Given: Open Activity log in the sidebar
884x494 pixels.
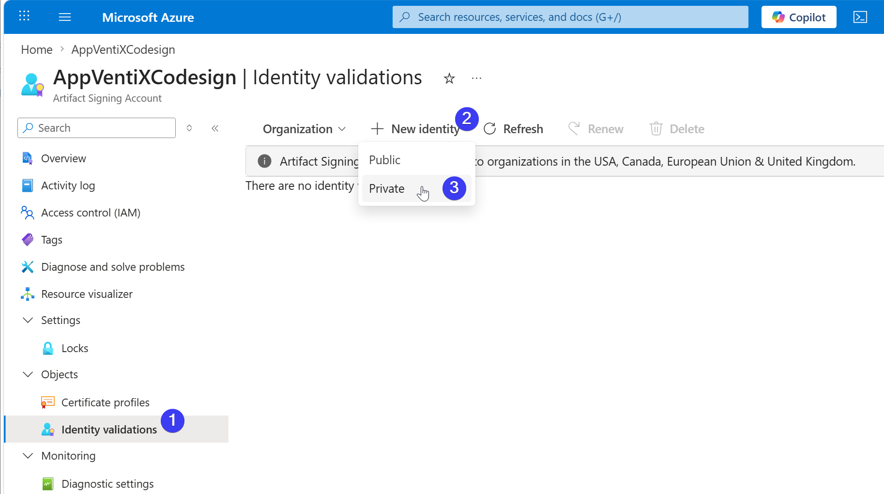Looking at the screenshot, I should [68, 185].
